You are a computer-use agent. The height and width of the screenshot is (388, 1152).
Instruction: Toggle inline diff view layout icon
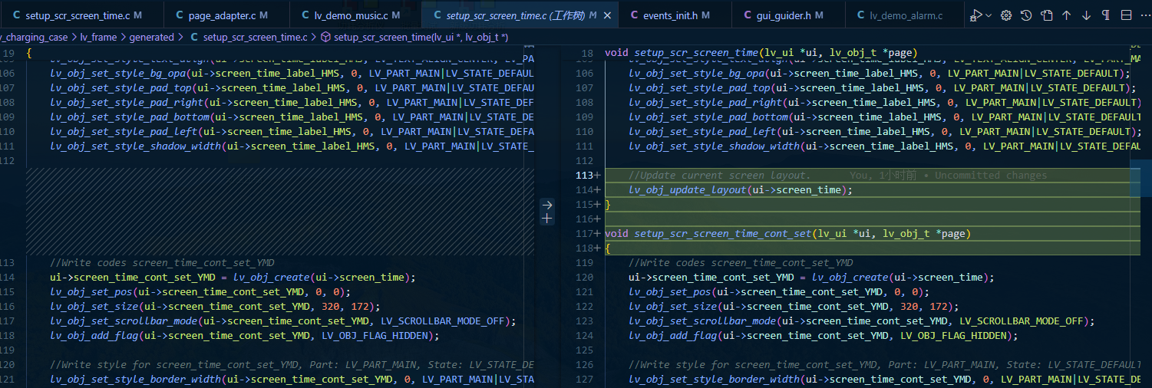[1126, 15]
